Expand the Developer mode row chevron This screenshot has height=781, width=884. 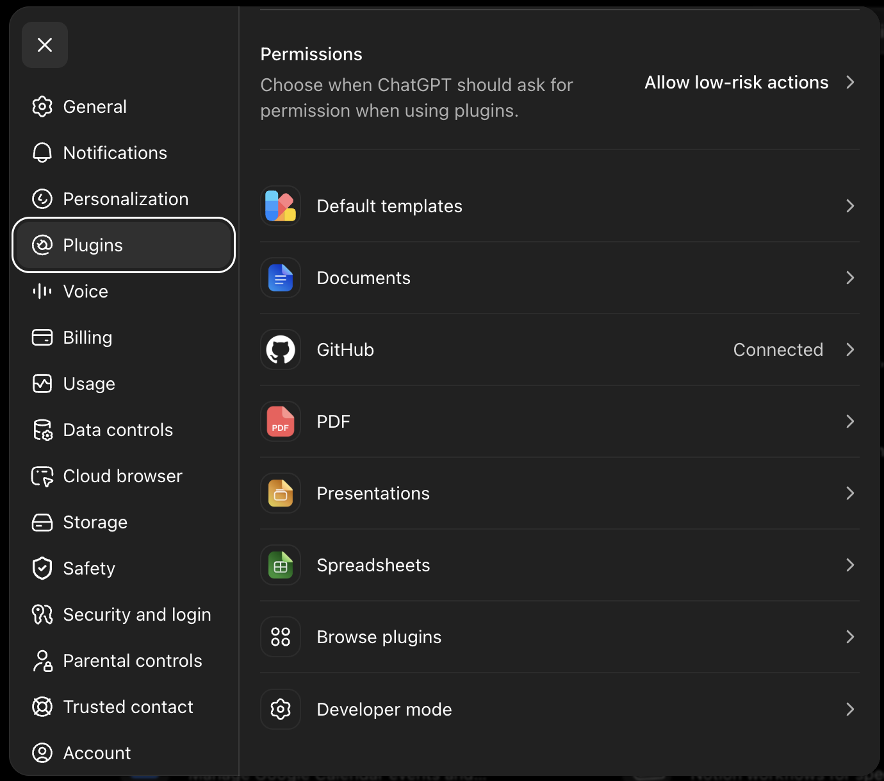point(850,709)
